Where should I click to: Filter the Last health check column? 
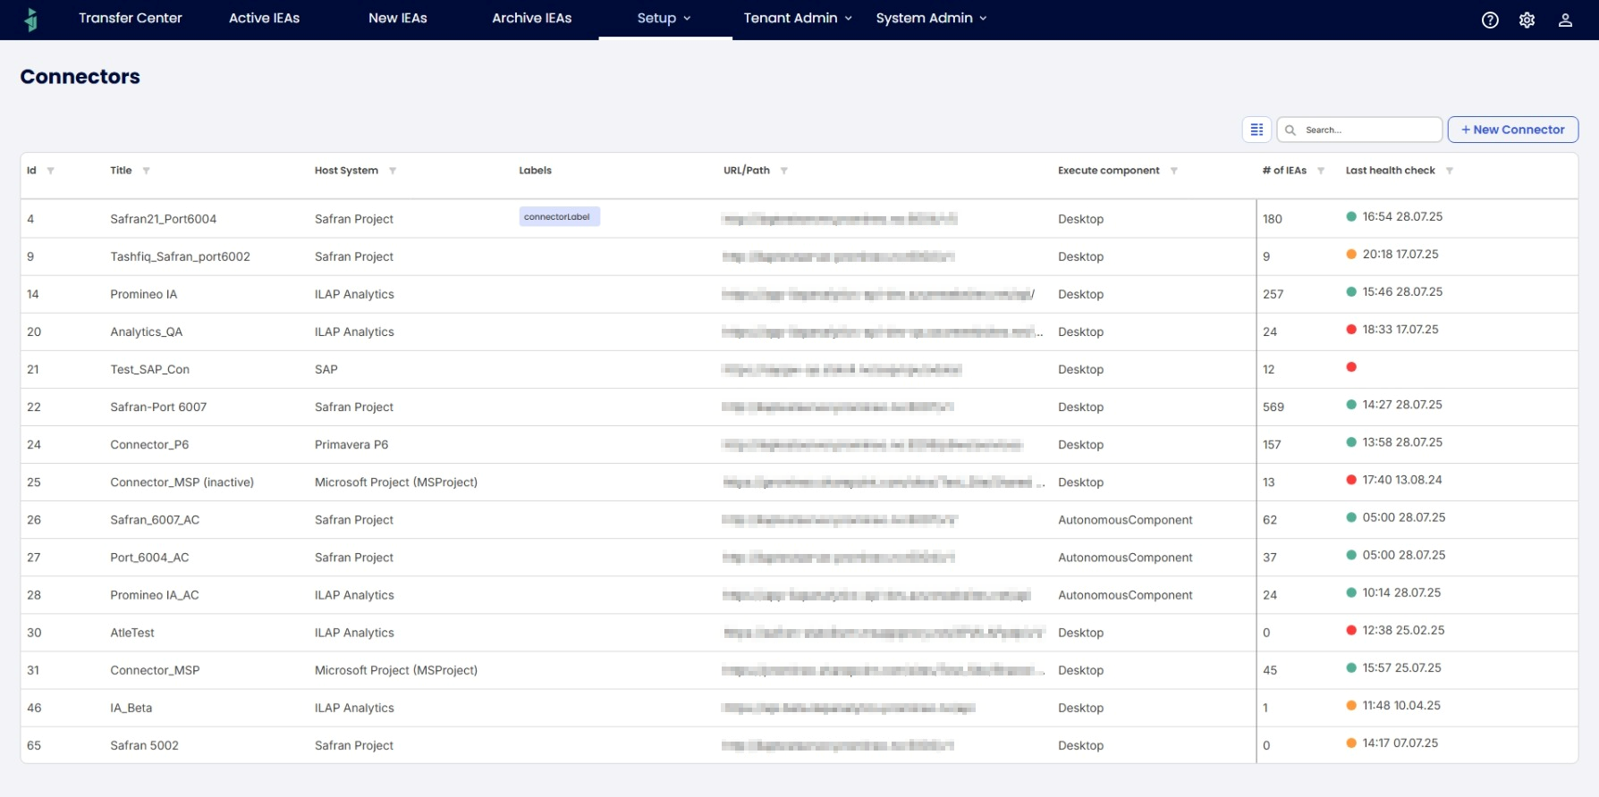point(1449,171)
